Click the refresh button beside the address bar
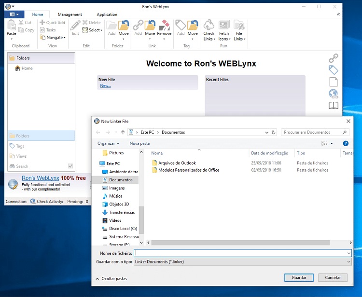Viewport: 362px width, 300px height. tap(274, 132)
